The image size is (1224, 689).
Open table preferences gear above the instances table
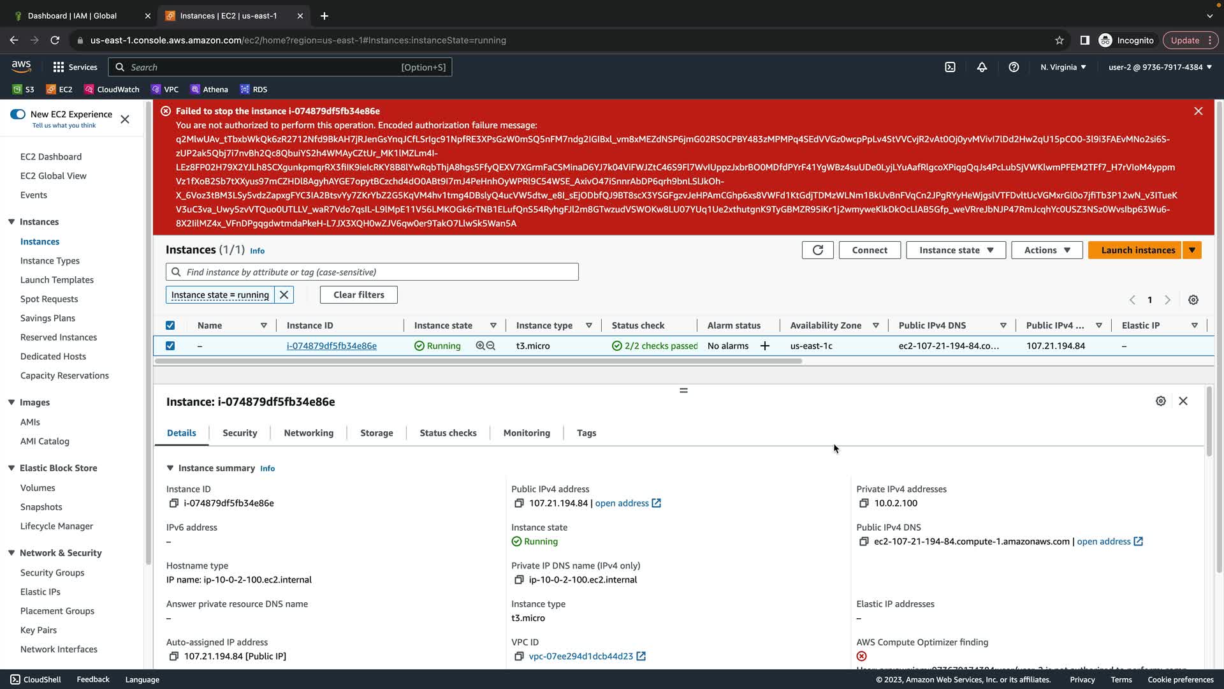click(1193, 300)
